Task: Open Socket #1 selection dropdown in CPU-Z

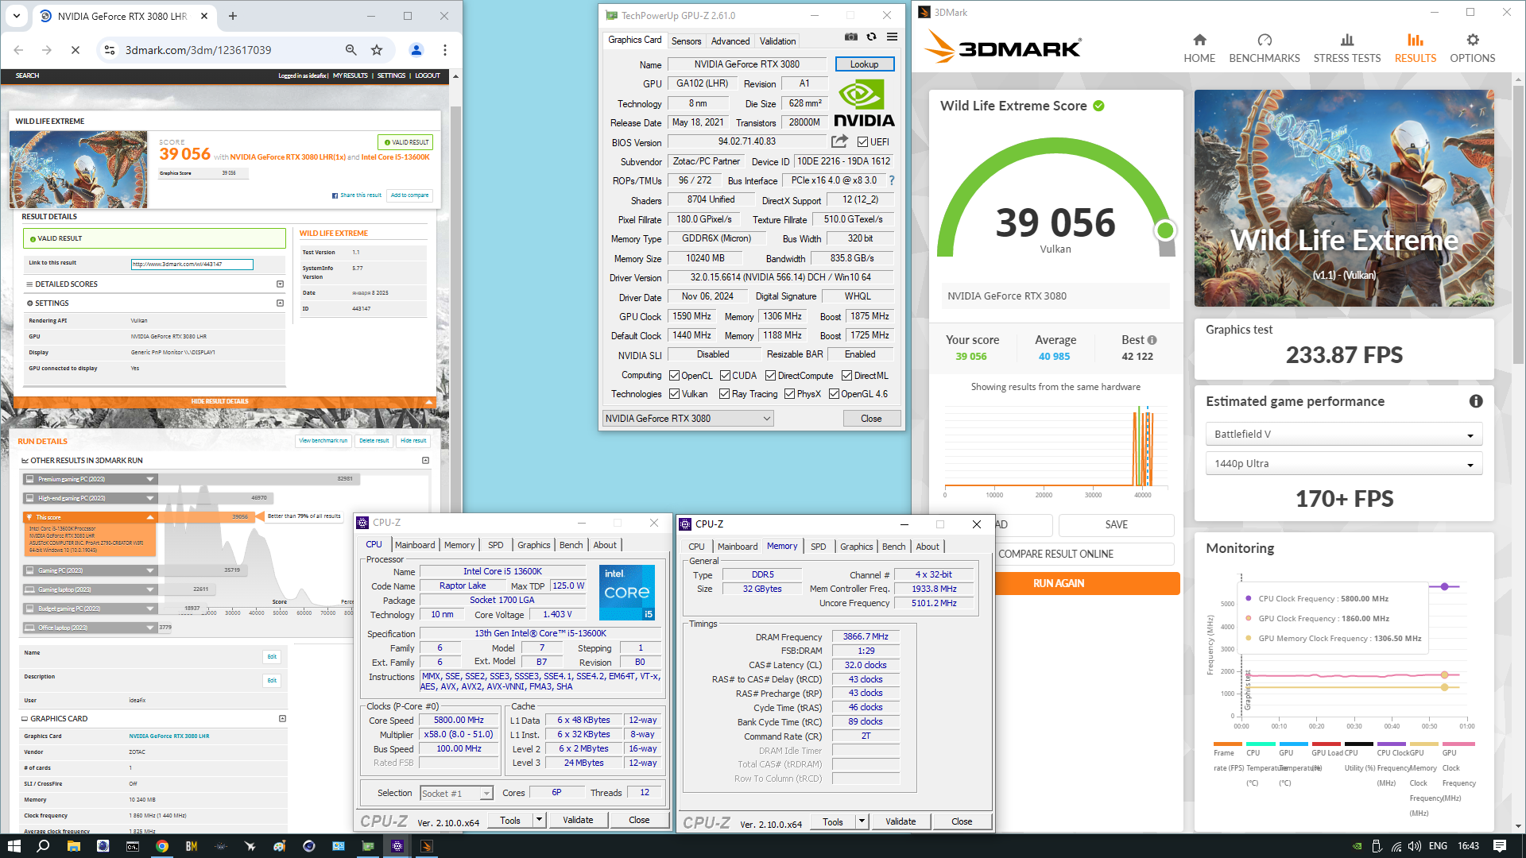Action: click(x=456, y=794)
